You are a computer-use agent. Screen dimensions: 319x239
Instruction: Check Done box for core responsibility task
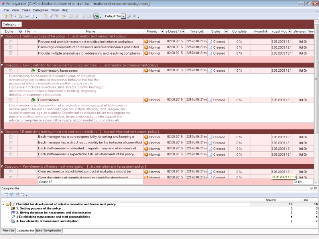tap(11, 137)
